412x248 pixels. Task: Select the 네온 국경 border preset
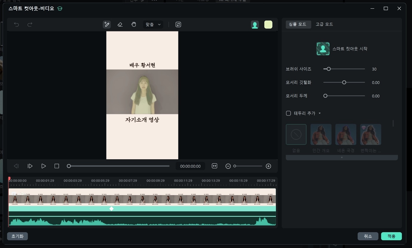pos(345,134)
